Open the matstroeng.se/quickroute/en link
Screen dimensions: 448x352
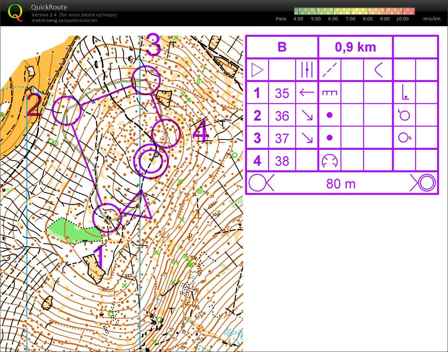coord(64,20)
